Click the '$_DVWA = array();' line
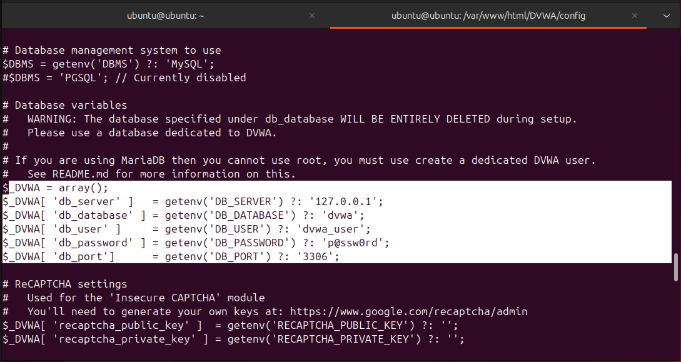This screenshot has height=362, width=681. coord(56,188)
